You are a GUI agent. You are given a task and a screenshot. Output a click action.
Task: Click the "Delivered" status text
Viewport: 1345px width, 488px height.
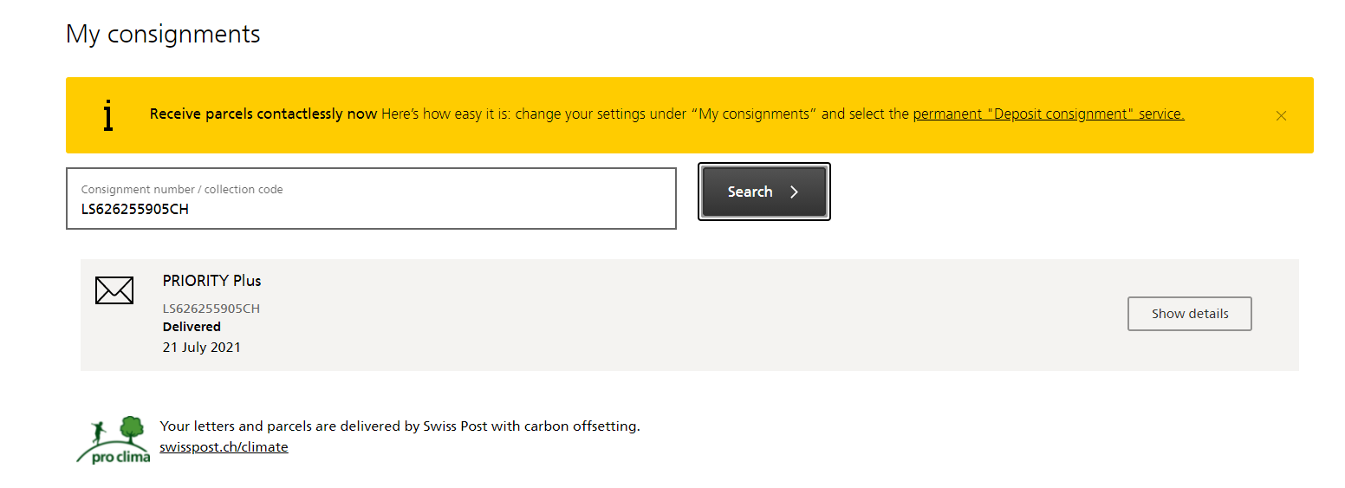click(x=192, y=327)
